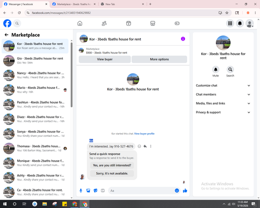The height and width of the screenshot is (208, 260).
Task: Open the Friends icon in top navigation
Action: tap(104, 23)
